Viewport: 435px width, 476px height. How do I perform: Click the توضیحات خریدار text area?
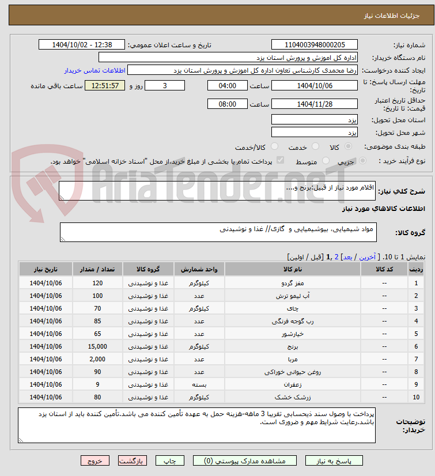[196, 425]
